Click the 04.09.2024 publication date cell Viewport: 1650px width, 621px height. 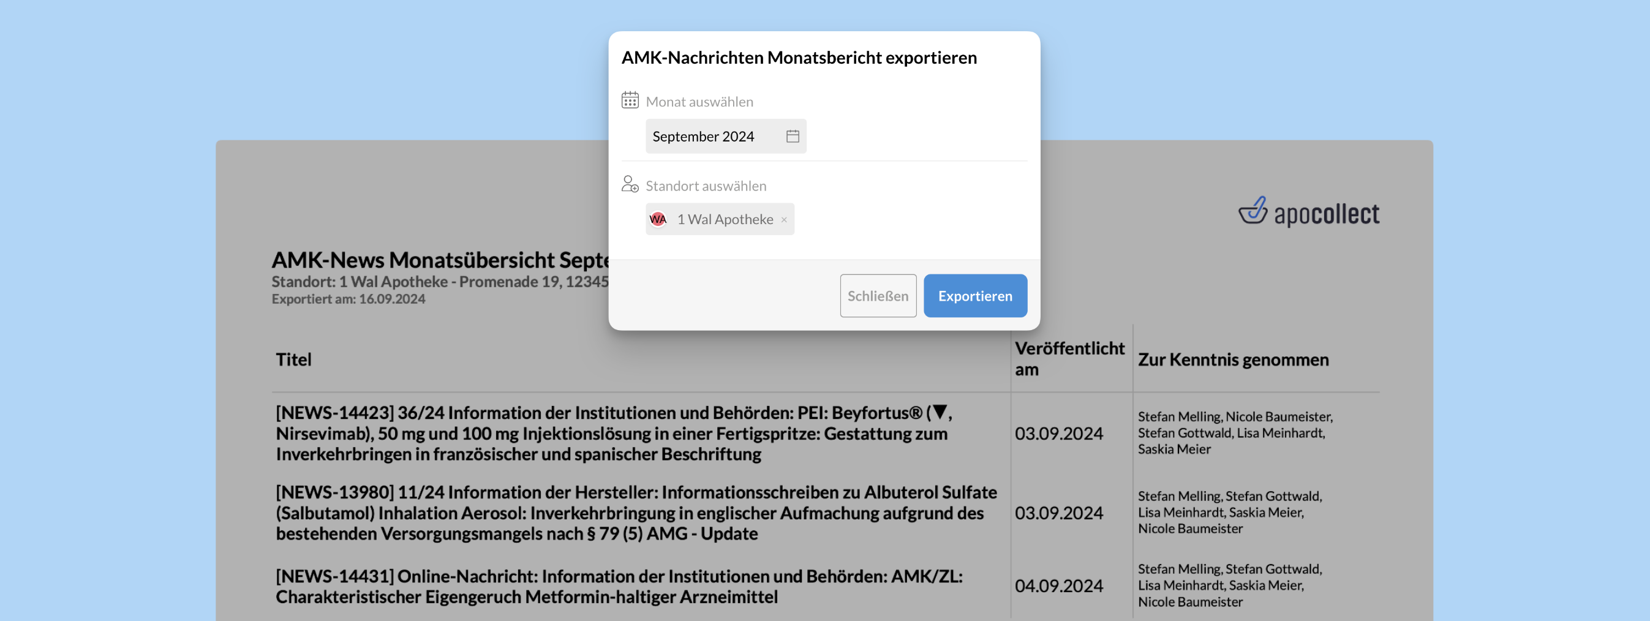(x=1058, y=586)
